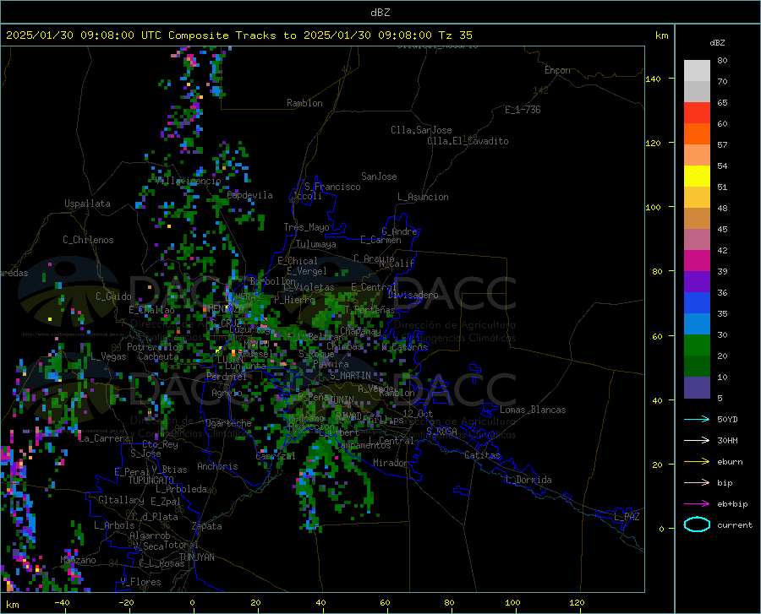Click the 'L_PAZ' map label

[x=627, y=517]
